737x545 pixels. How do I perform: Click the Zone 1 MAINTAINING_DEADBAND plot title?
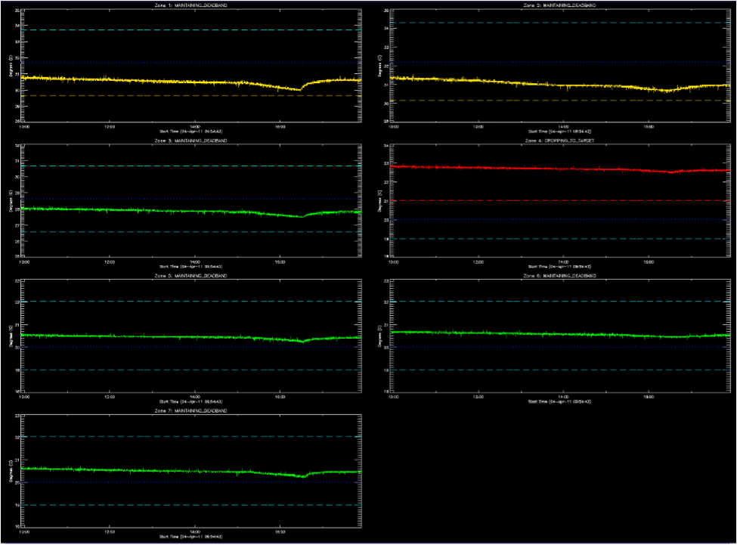click(191, 5)
